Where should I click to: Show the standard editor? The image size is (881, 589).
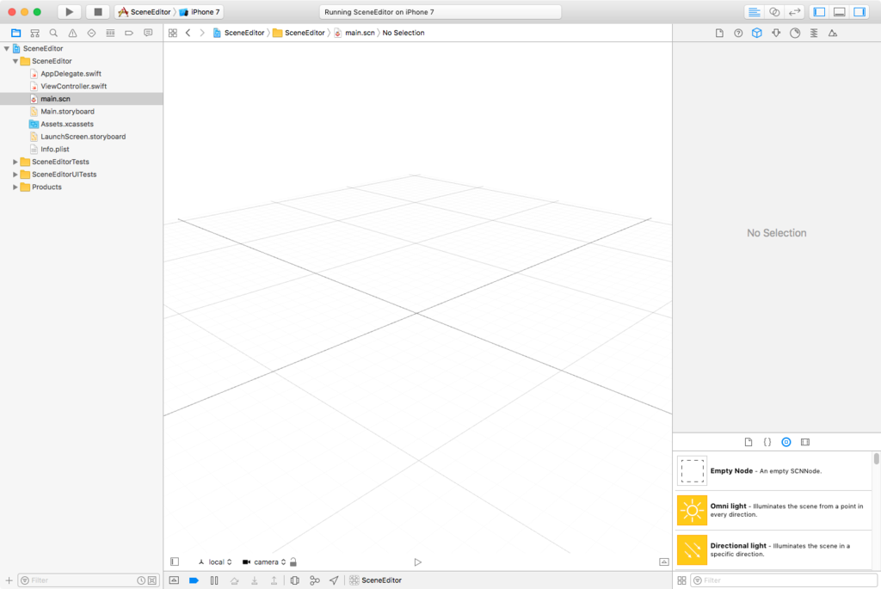click(x=754, y=12)
